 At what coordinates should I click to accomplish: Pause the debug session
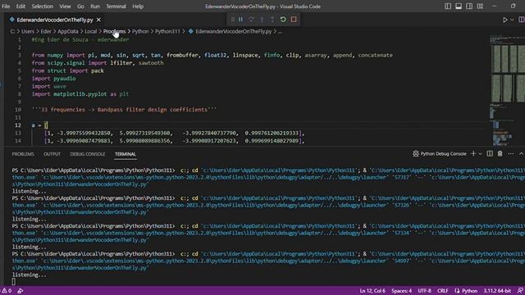240,20
